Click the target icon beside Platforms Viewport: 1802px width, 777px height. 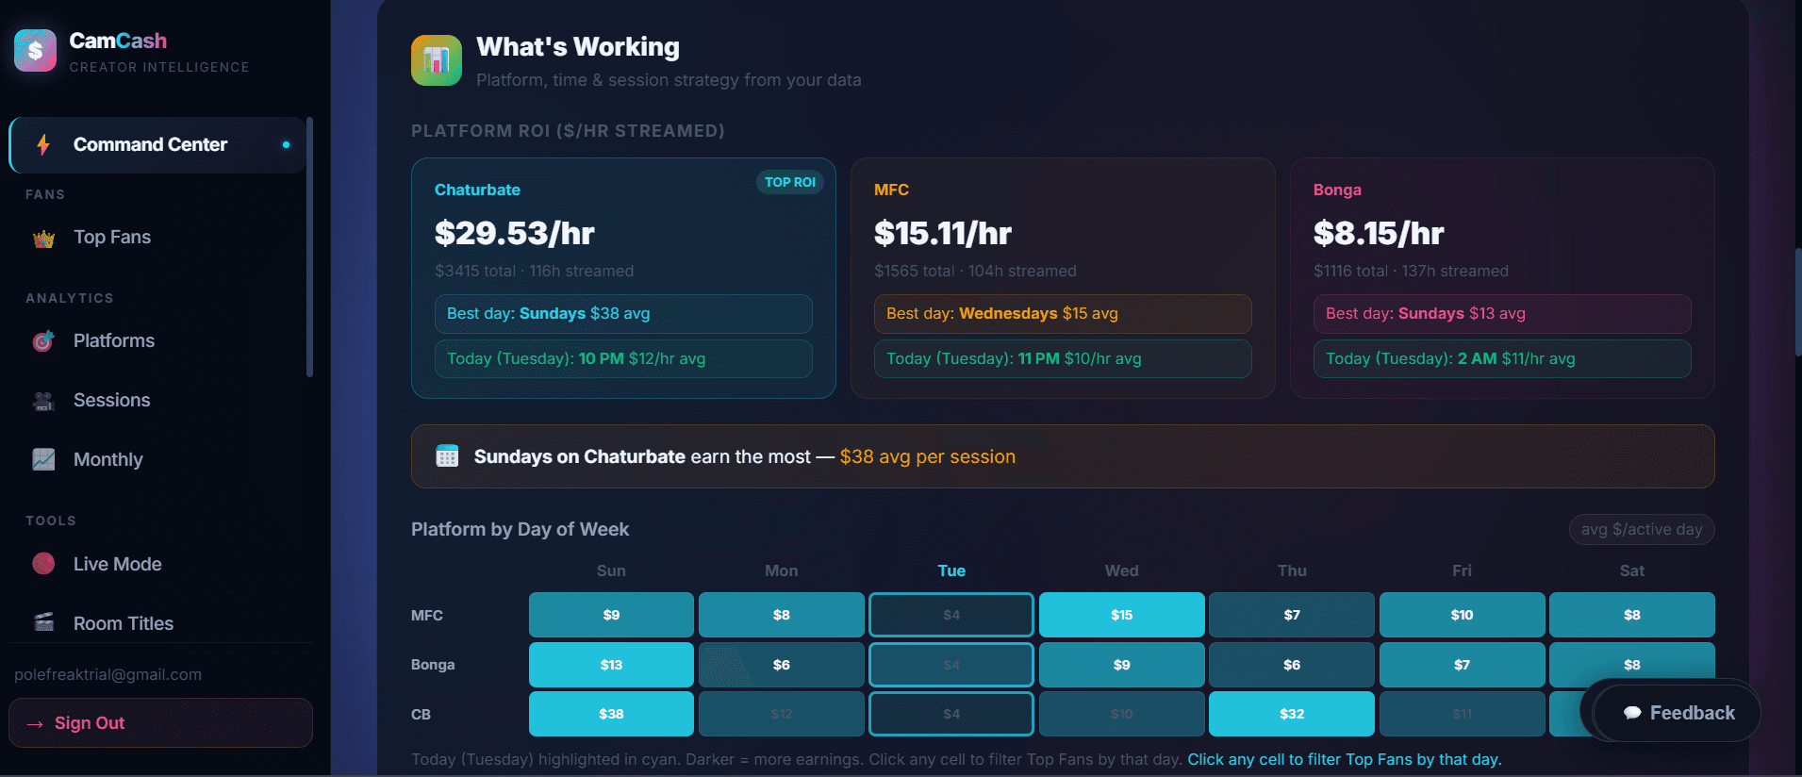[x=43, y=341]
